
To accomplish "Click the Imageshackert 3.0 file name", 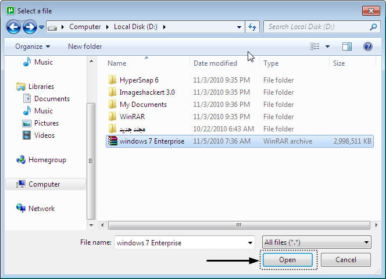I will (147, 92).
